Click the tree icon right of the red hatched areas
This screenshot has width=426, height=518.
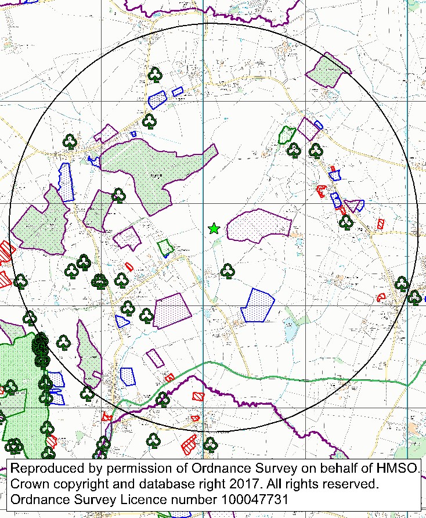coord(346,222)
